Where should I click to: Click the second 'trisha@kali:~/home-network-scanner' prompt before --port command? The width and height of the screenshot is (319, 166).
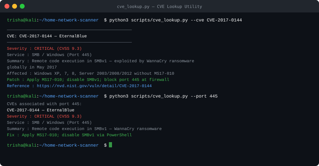[x=53, y=96]
